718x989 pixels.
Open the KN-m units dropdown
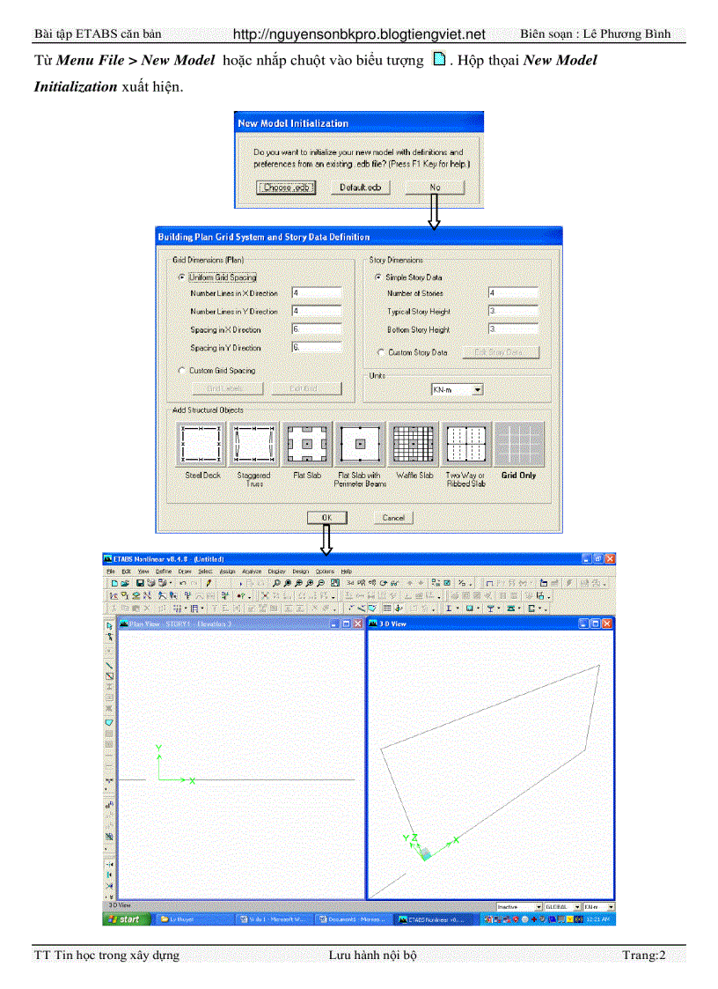coord(477,388)
